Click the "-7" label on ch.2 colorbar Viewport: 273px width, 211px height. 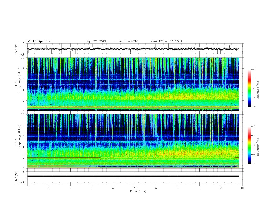pyautogui.click(x=254, y=164)
